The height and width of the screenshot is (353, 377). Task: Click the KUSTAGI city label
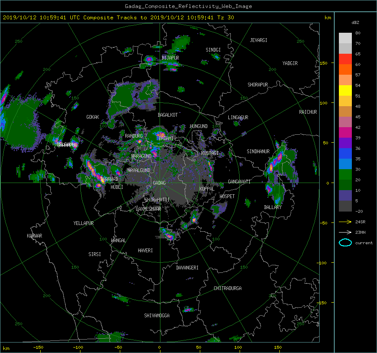tap(210, 153)
